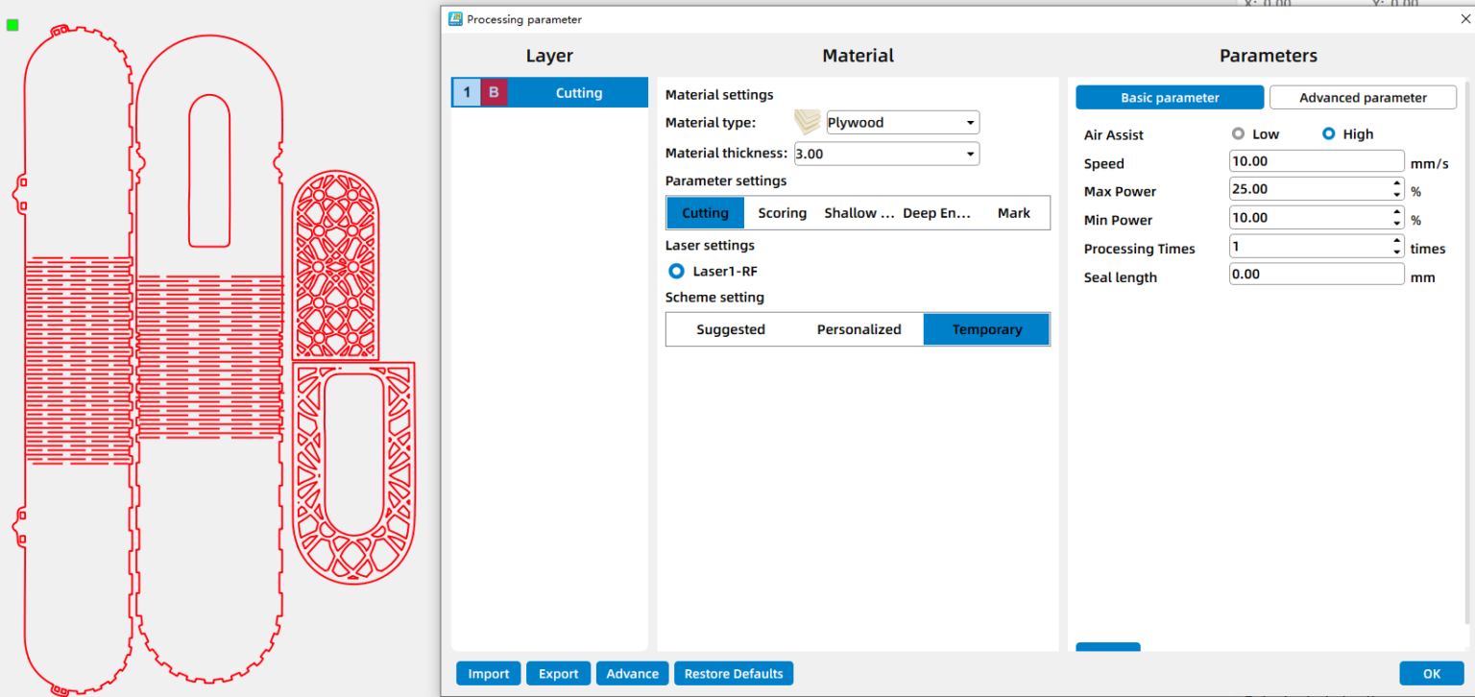
Task: Click the red B layer swatch
Action: point(494,93)
